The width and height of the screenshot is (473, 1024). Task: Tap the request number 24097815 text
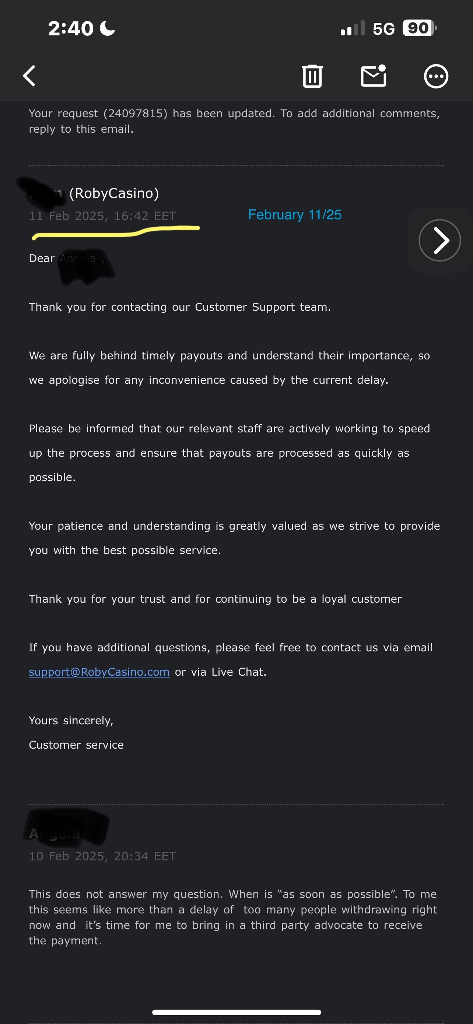point(136,114)
